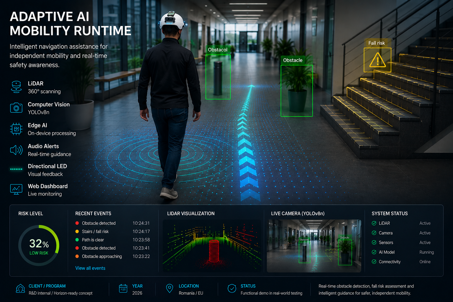Click the LiDAR status check icon

pyautogui.click(x=374, y=223)
